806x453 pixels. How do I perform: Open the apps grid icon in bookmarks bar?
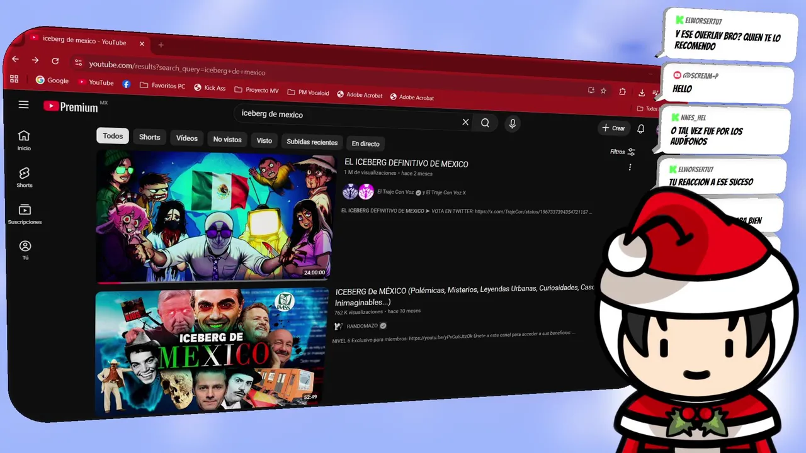(14, 79)
